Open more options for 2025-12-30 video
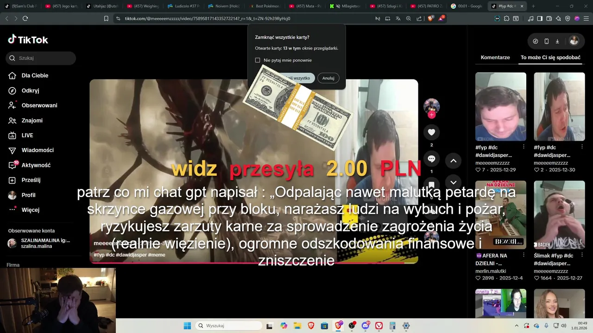The height and width of the screenshot is (333, 593). point(582,147)
